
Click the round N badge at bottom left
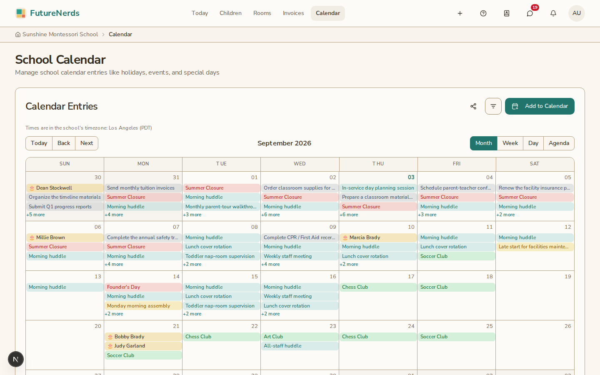[x=16, y=359]
